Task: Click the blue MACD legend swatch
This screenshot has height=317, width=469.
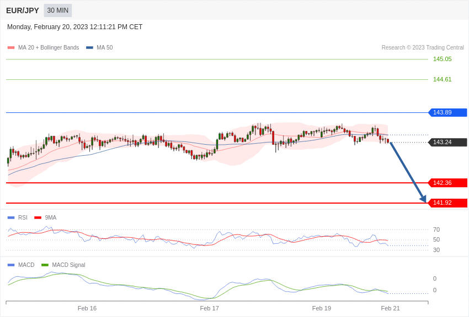Action: pos(11,265)
